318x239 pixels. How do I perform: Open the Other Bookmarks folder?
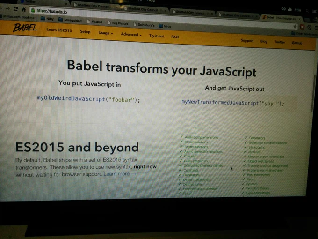pyautogui.click(x=304, y=34)
